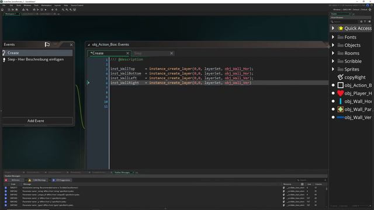Expand the Sprites folder
The width and height of the screenshot is (374, 210).
(x=333, y=69)
